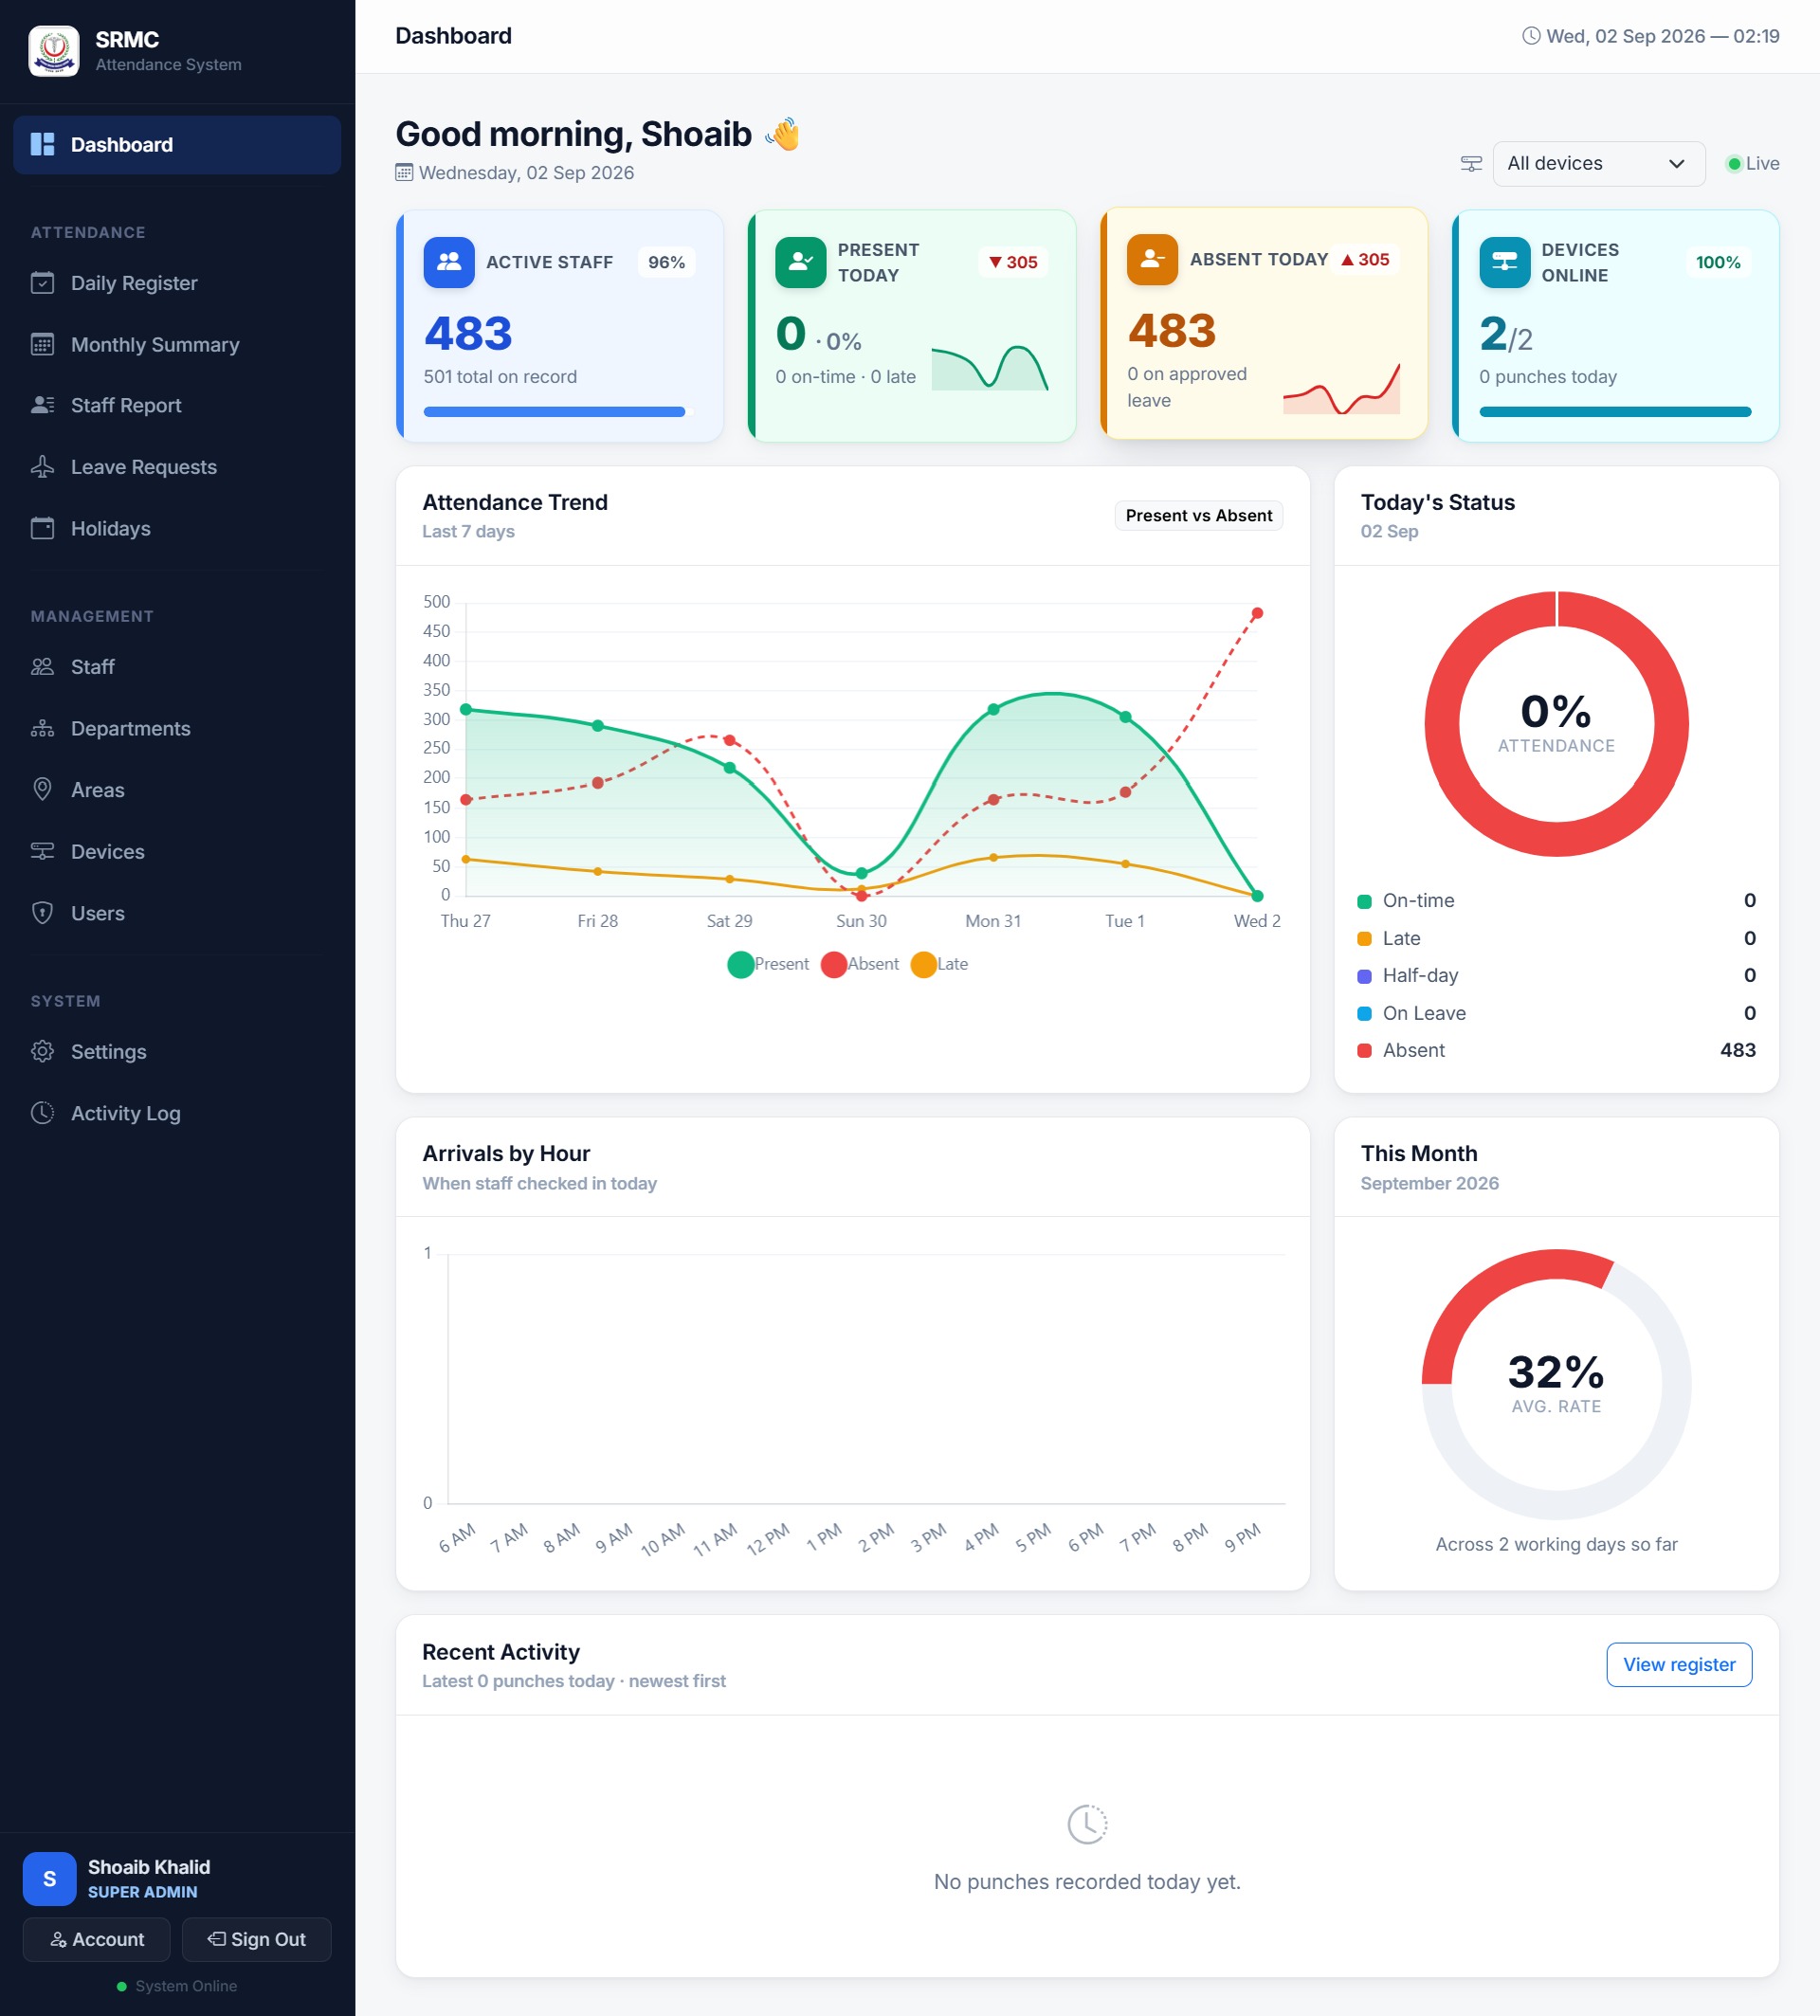
Task: Click the Staff people icon under Management
Action: click(x=43, y=667)
